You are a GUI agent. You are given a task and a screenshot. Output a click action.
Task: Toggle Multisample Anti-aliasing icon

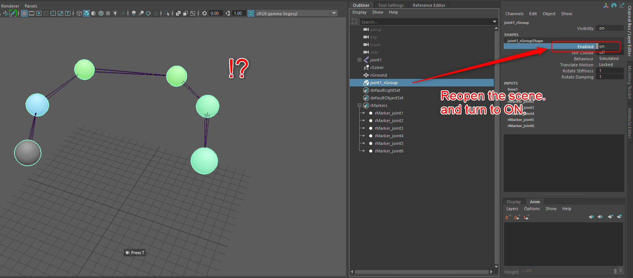point(148,13)
